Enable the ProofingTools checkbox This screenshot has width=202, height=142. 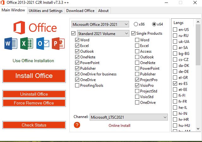77,85
